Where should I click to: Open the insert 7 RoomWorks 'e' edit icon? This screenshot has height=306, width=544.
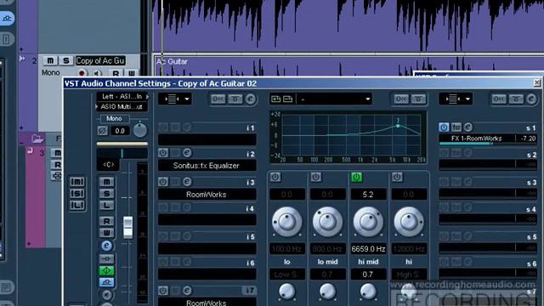(x=187, y=291)
